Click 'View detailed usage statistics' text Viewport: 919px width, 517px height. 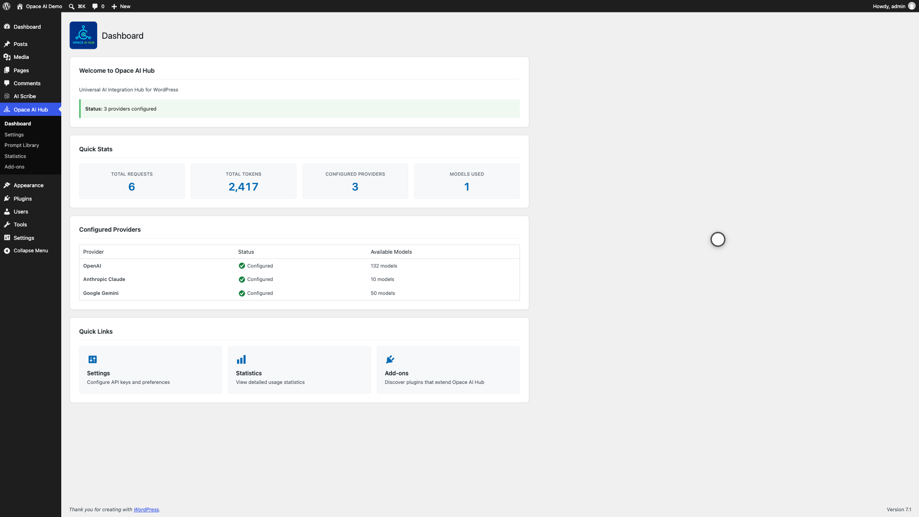[270, 382]
